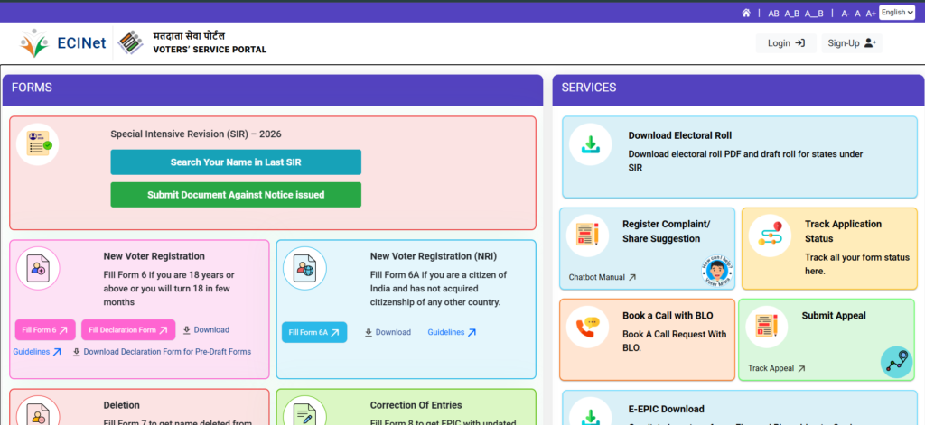This screenshot has width=925, height=425.
Task: Click the Voters' Service Portal emblem icon
Action: click(x=130, y=42)
